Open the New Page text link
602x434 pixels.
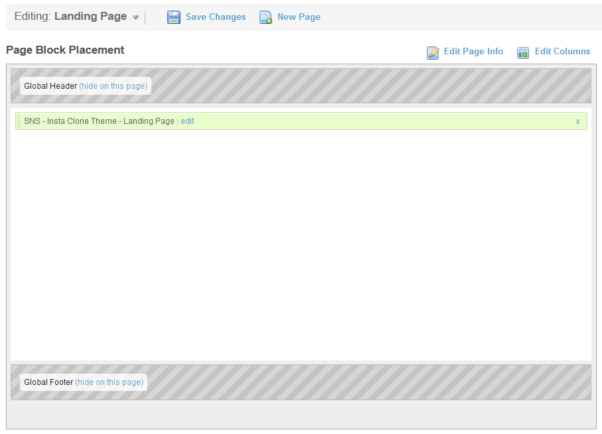click(299, 17)
